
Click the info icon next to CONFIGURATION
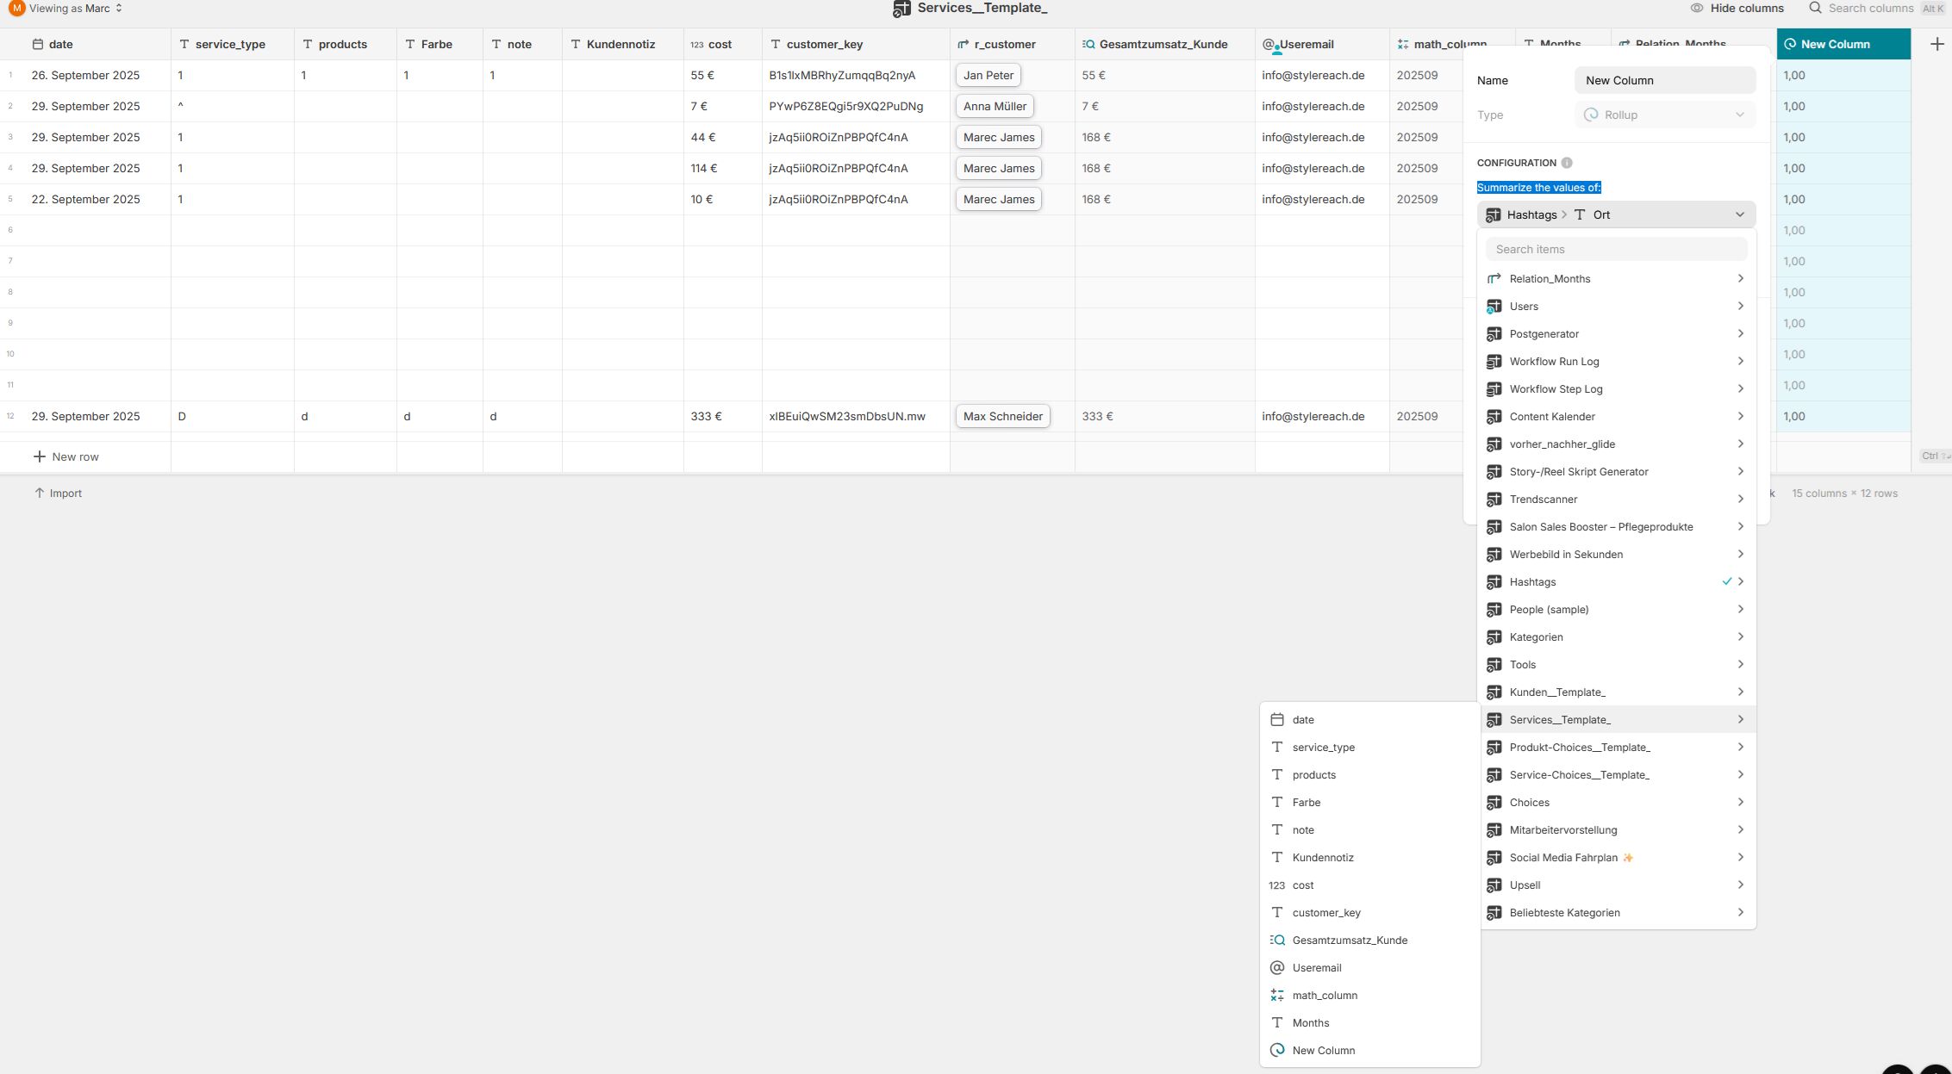click(1567, 163)
